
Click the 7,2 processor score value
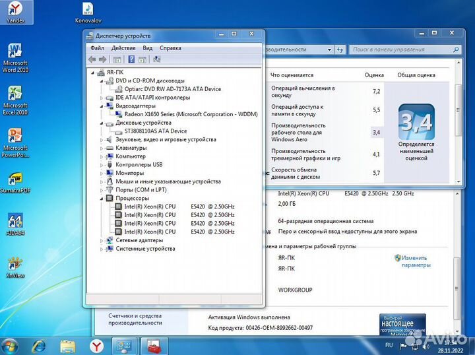coord(376,92)
